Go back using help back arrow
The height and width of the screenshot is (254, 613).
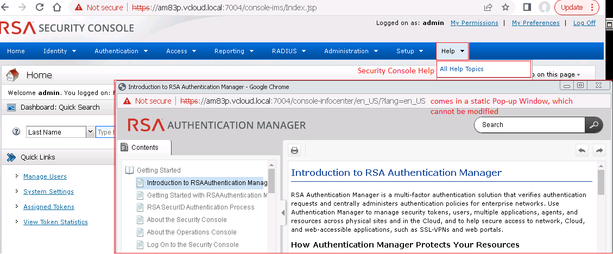pos(582,150)
